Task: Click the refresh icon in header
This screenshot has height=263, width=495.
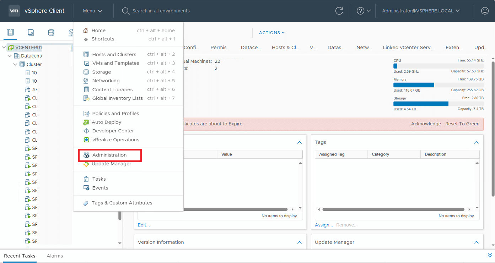Action: coord(339,11)
